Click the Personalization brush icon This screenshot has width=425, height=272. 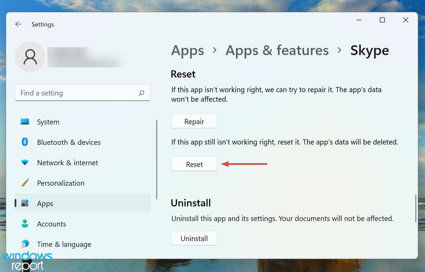point(25,183)
